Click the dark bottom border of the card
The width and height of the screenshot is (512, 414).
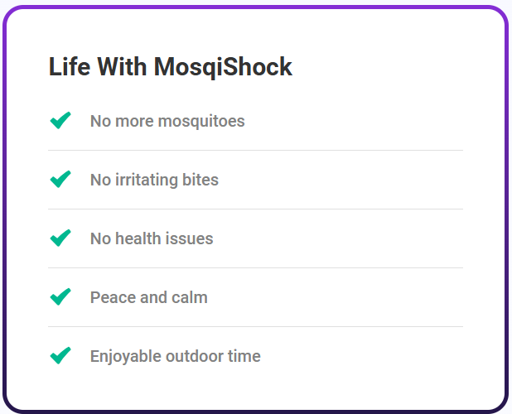[x=255, y=410]
